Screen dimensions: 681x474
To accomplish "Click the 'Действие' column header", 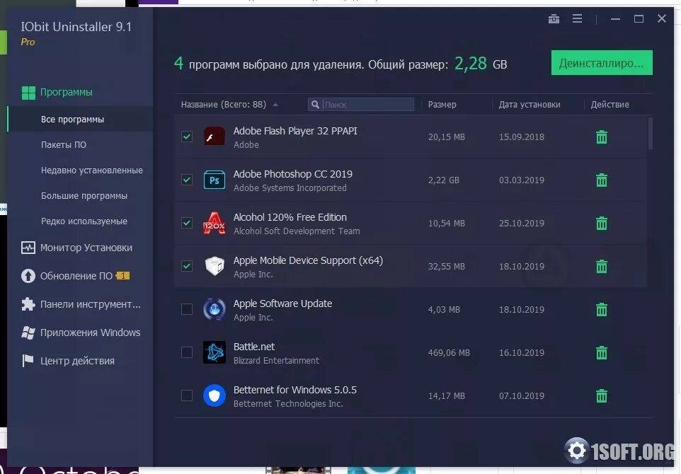I will pos(610,105).
